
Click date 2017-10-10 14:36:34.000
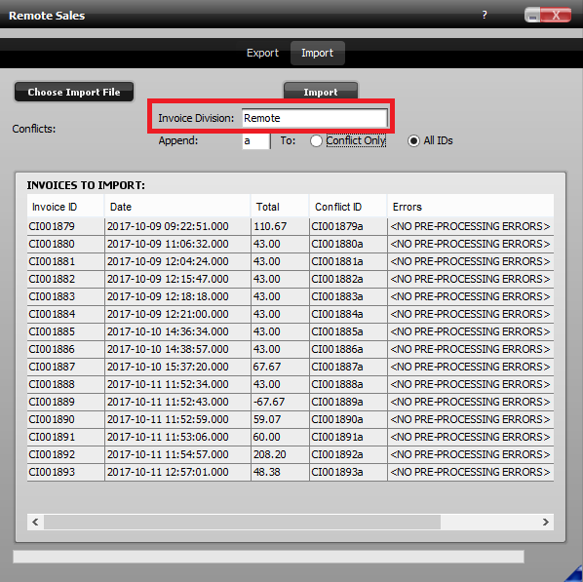[168, 331]
